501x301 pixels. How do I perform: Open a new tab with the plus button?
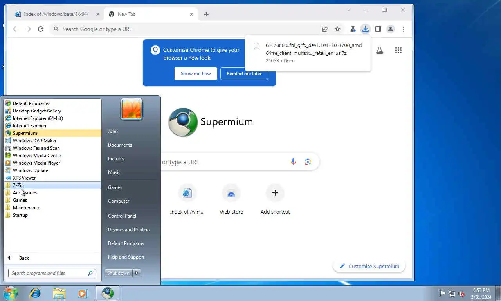[206, 14]
